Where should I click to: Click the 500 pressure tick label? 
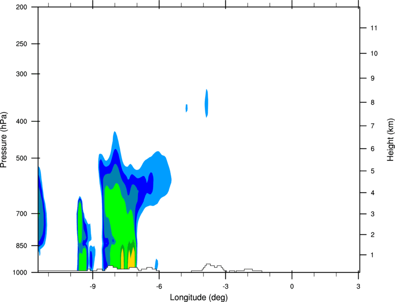[21, 158]
